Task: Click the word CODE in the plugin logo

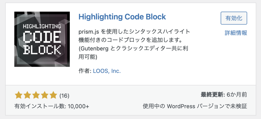Action: coord(42,37)
